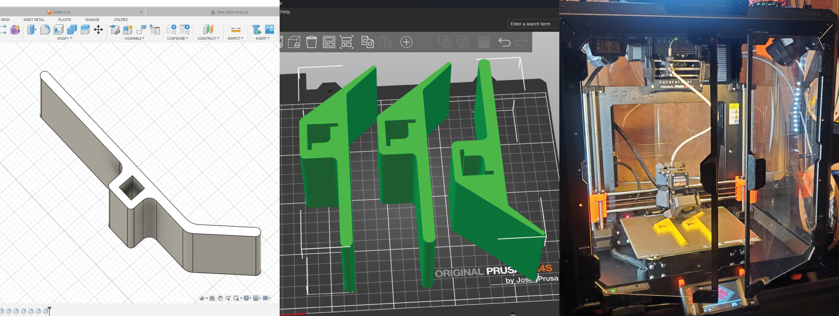
Task: Open the Help menu
Action: click(285, 12)
